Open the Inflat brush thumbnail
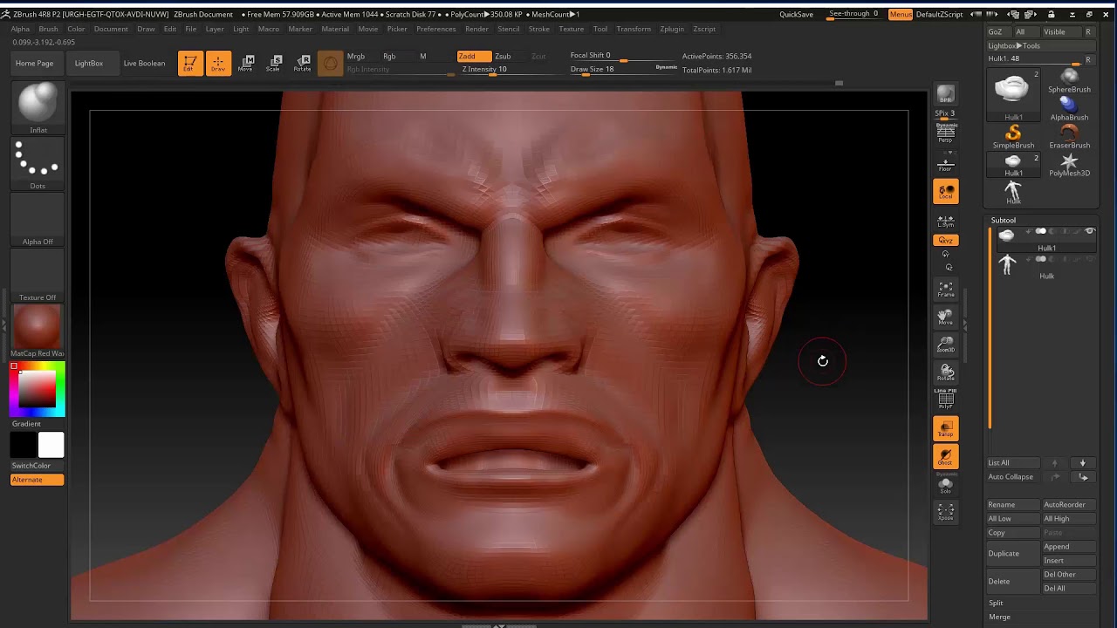This screenshot has height=628, width=1117. 38,108
